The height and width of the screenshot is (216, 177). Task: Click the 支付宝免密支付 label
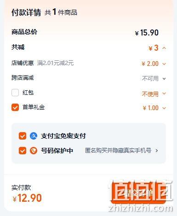pyautogui.click(x=63, y=136)
